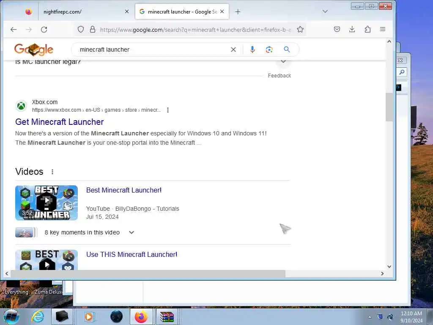Close the nightfirepc.com tab
The height and width of the screenshot is (325, 433).
pyautogui.click(x=127, y=11)
